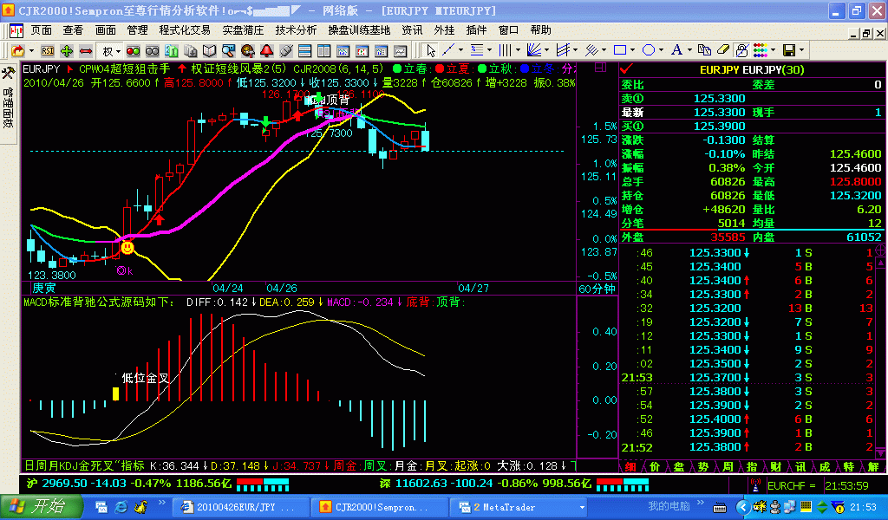
Task: Click the tick list scrollbar down arrow
Action: (x=880, y=453)
